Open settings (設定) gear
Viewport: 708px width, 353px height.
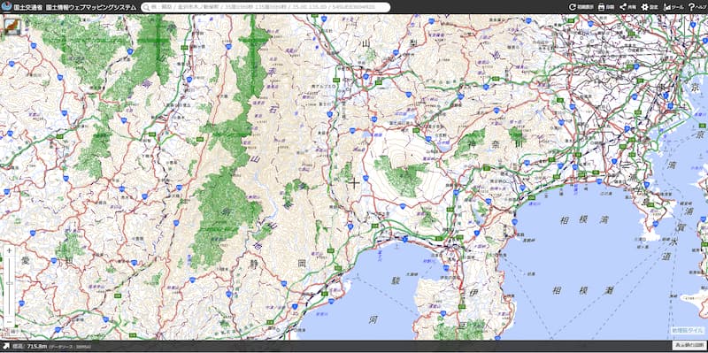click(650, 7)
